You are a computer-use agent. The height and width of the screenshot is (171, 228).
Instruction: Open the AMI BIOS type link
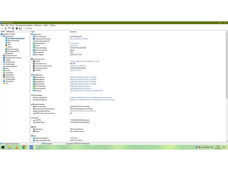click(x=75, y=71)
